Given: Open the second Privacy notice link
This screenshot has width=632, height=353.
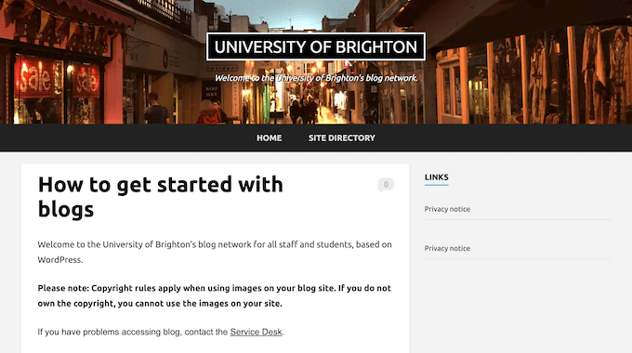Looking at the screenshot, I should (447, 248).
